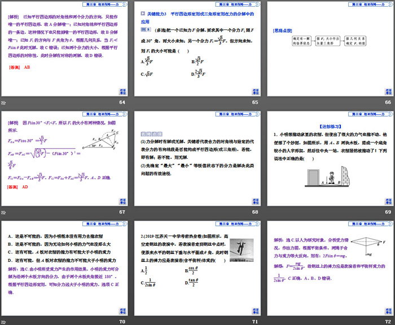Click the slide number label 71

coord(255,322)
